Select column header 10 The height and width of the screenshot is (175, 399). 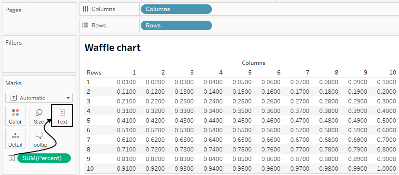393,73
